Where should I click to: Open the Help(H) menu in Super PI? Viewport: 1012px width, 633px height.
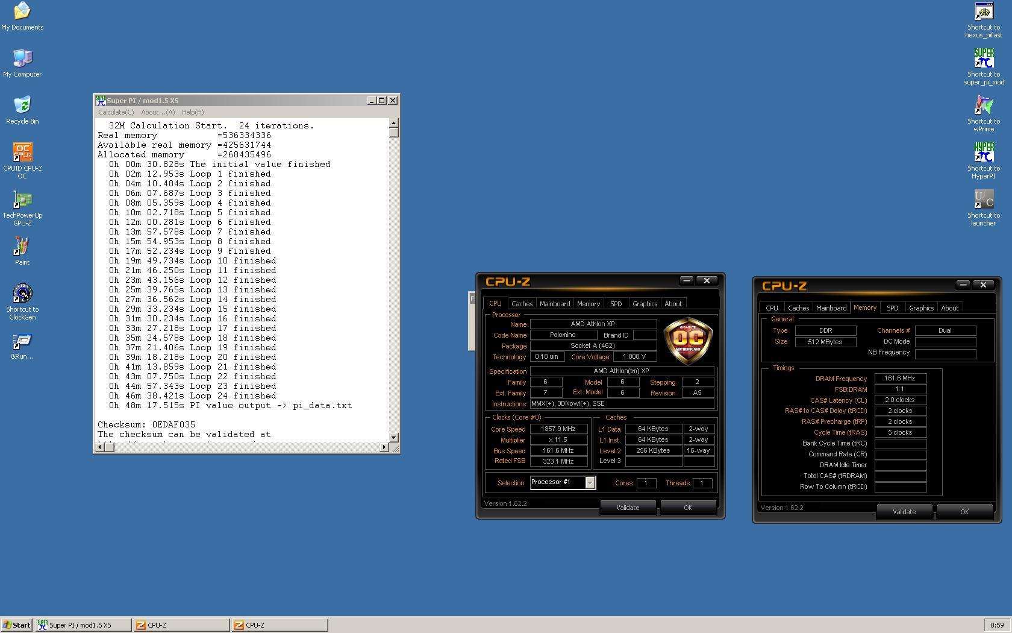pyautogui.click(x=193, y=112)
